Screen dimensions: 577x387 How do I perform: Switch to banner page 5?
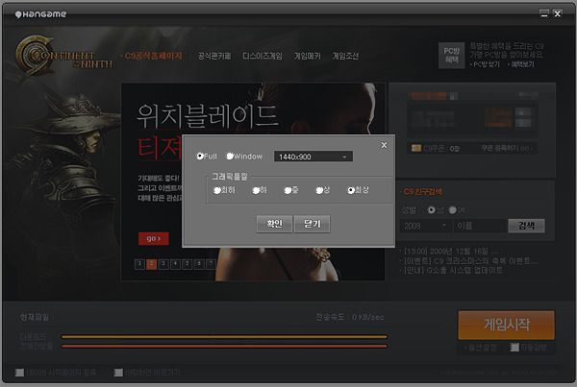click(x=188, y=264)
